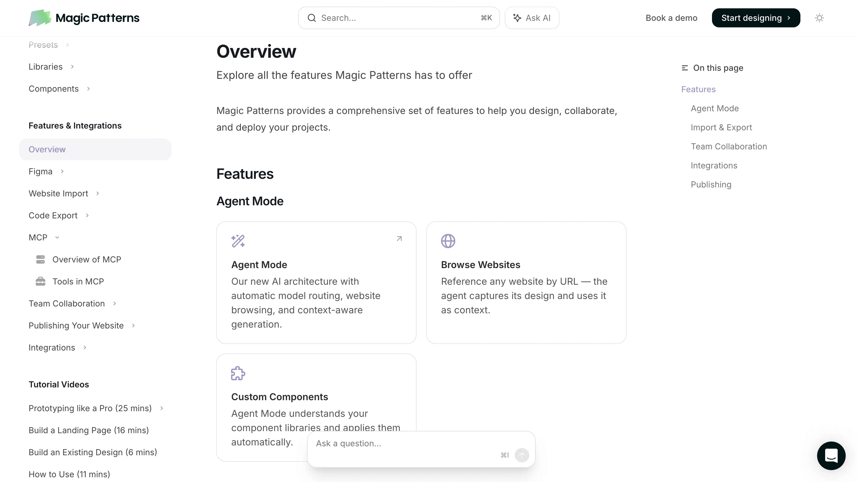Viewport: 857px width, 482px height.
Task: Click the puzzle piece Custom Components icon
Action: 238,373
